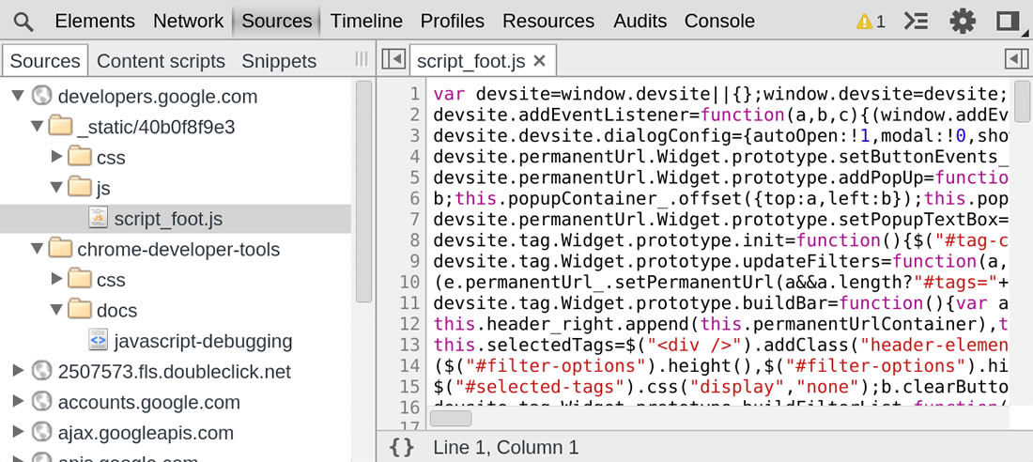Close the script_foot.js tab
This screenshot has width=1033, height=462.
539,61
